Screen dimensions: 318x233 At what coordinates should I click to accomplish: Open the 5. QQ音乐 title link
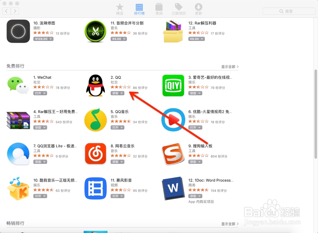tap(120, 111)
